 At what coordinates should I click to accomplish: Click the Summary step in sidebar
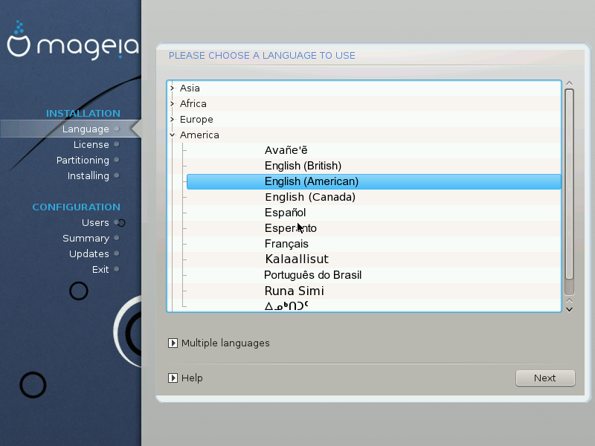tap(86, 239)
